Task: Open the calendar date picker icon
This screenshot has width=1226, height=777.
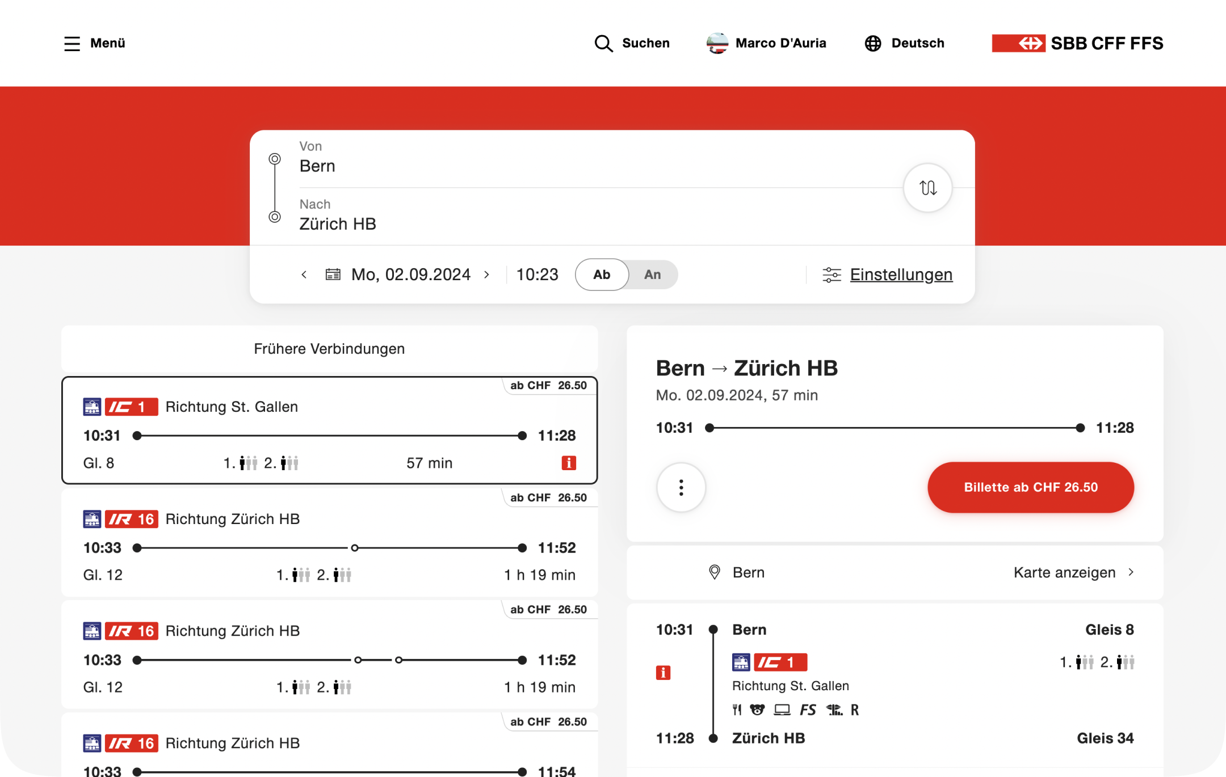Action: click(333, 275)
